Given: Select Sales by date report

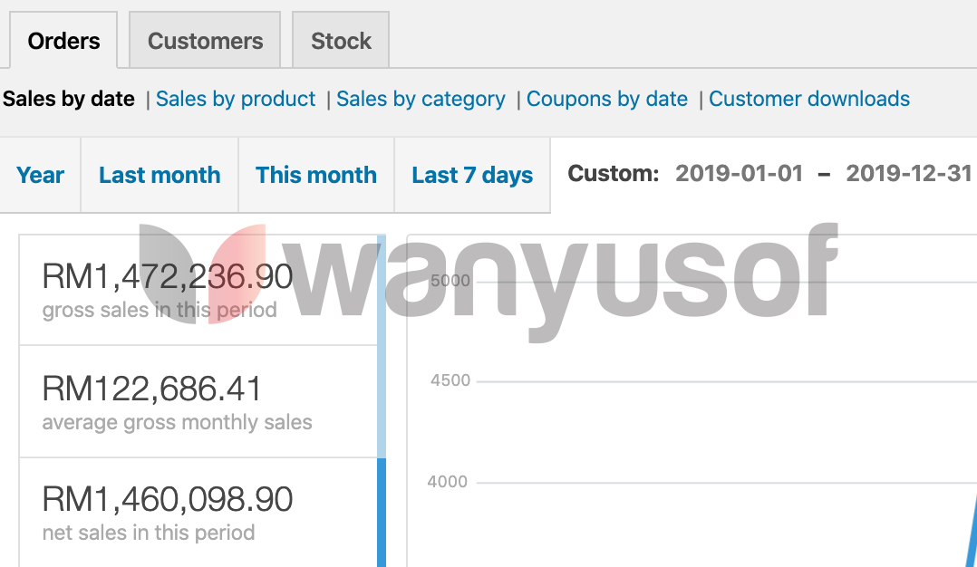Looking at the screenshot, I should tap(69, 99).
